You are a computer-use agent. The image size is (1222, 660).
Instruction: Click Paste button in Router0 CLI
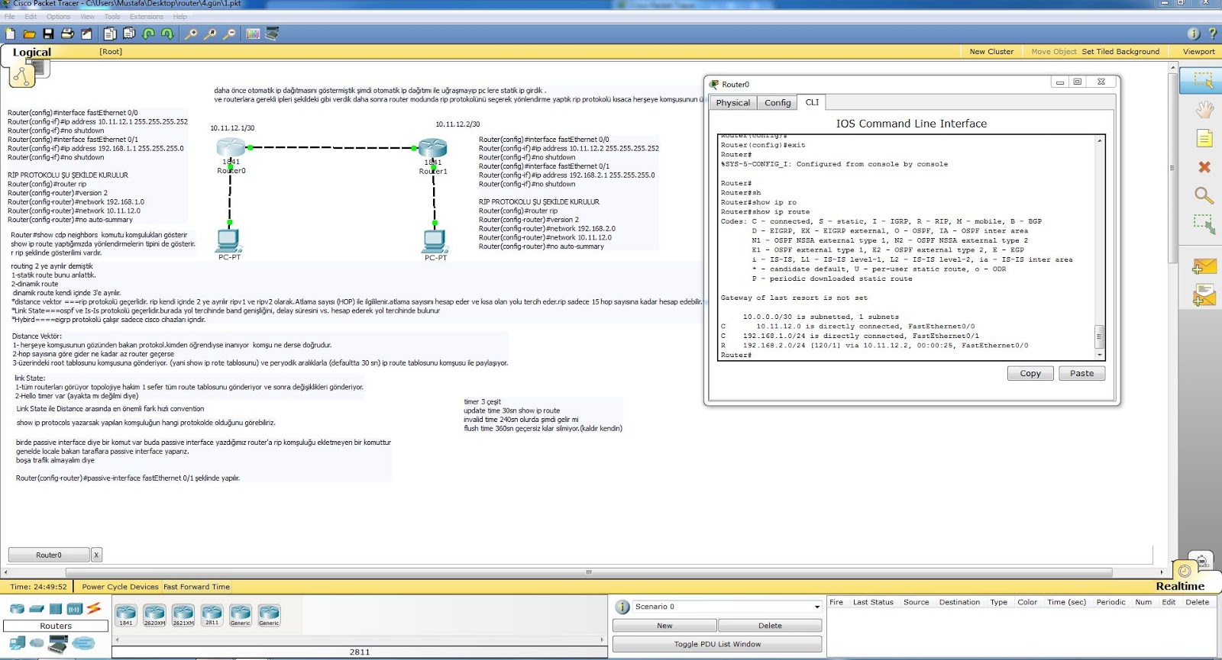[1081, 373]
